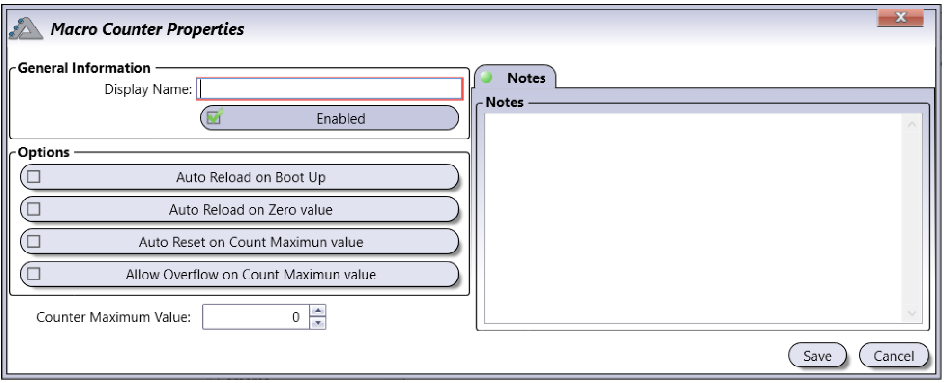Viewport: 945px width, 383px height.
Task: Focus the Display Name text field
Action: pos(330,89)
